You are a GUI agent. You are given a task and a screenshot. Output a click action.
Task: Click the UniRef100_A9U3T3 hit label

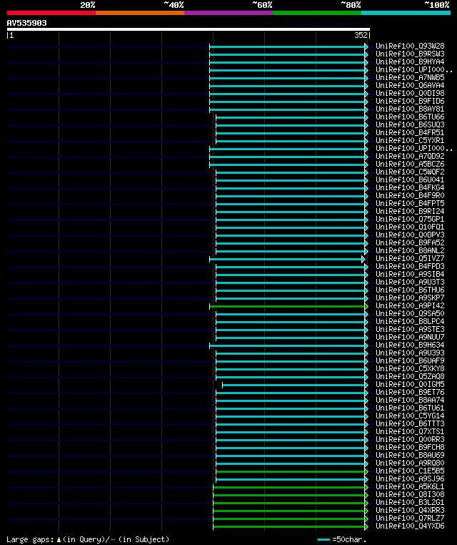410,283
